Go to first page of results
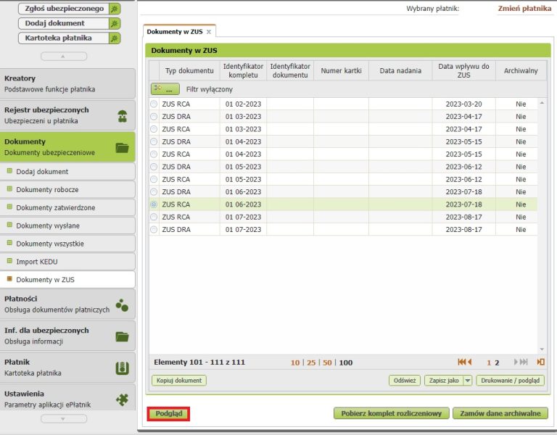 [x=464, y=362]
